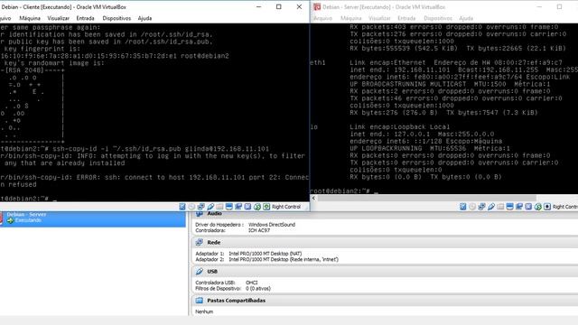Click Server window horizontal scrollbar thumb
Viewport: 578px width, 325px height.
(427, 198)
